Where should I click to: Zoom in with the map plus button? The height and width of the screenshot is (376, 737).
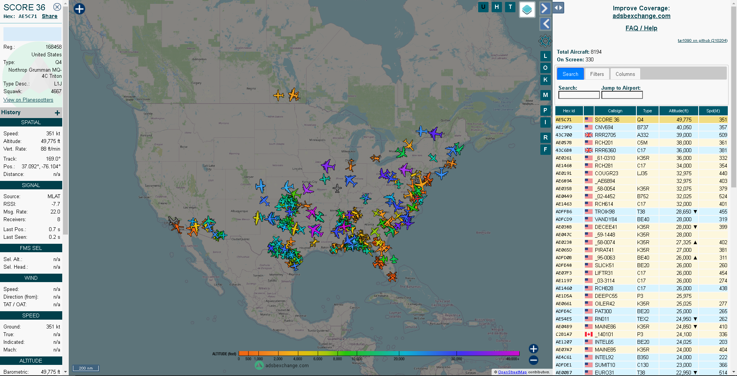tap(533, 348)
